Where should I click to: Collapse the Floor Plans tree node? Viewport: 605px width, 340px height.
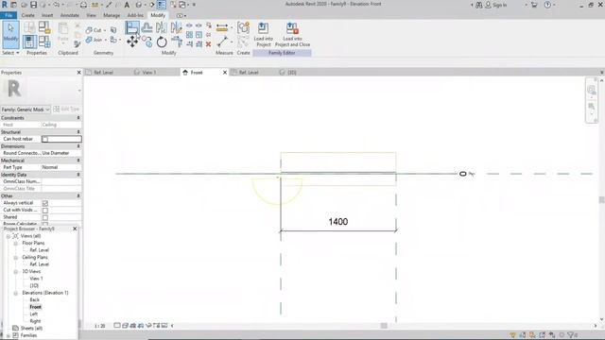pos(16,244)
